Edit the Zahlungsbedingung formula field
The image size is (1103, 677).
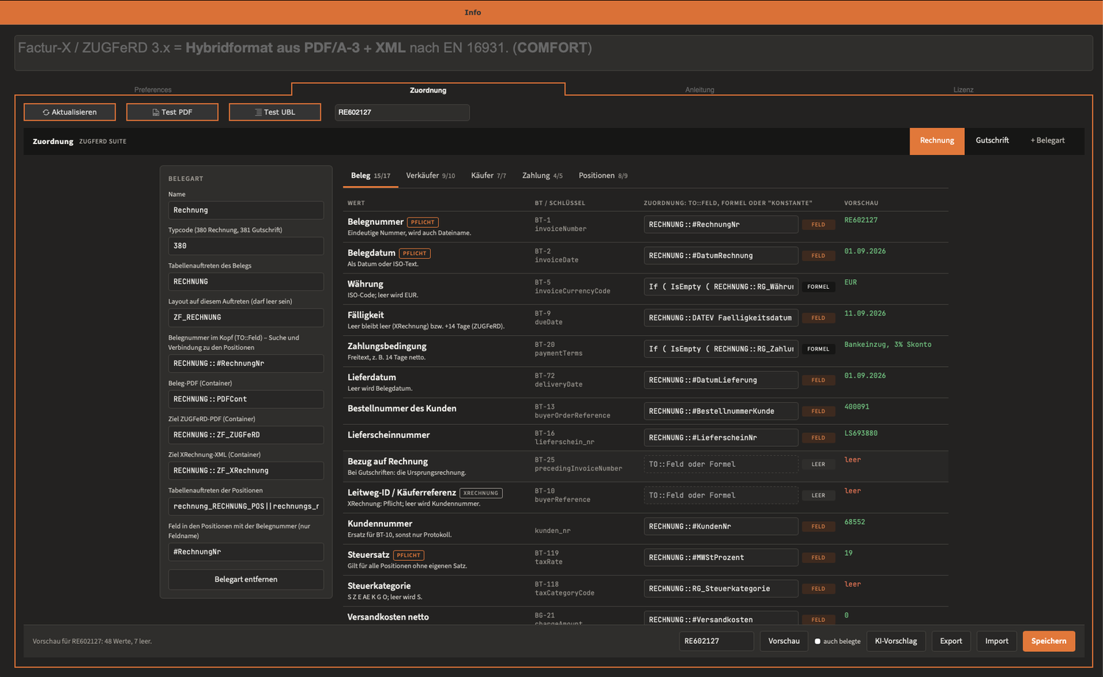721,348
